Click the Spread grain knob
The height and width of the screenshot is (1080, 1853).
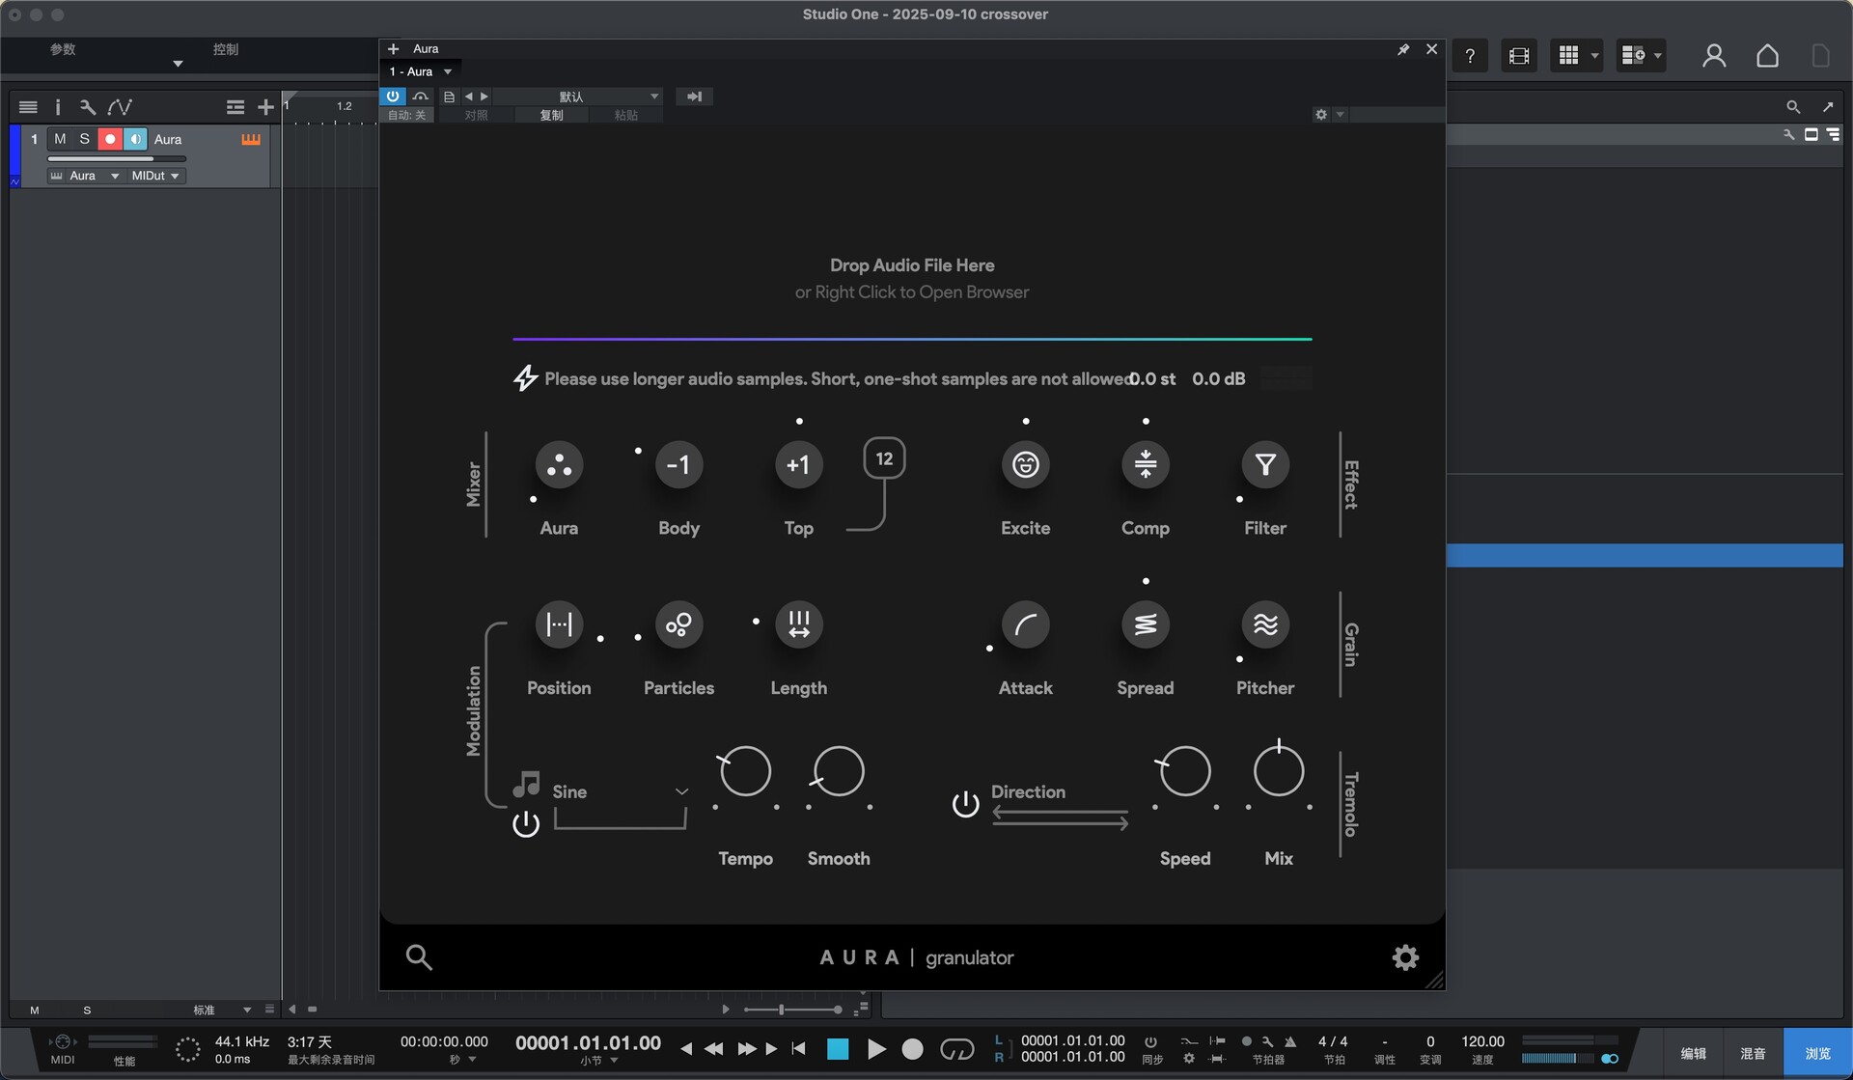click(1146, 624)
